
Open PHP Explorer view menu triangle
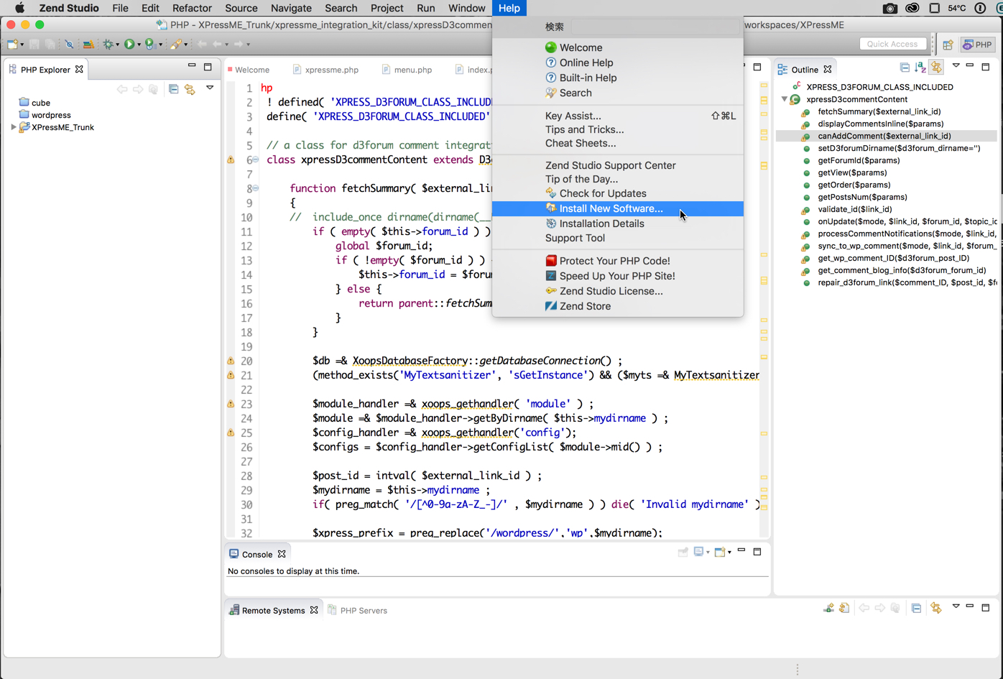click(210, 88)
